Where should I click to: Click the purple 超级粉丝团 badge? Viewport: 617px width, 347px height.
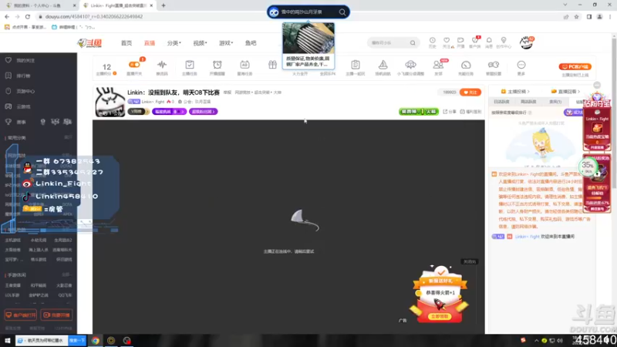pos(203,112)
